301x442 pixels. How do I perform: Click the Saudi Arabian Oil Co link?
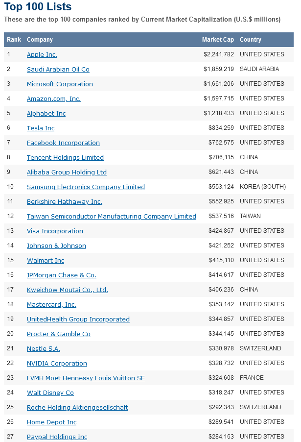point(58,69)
